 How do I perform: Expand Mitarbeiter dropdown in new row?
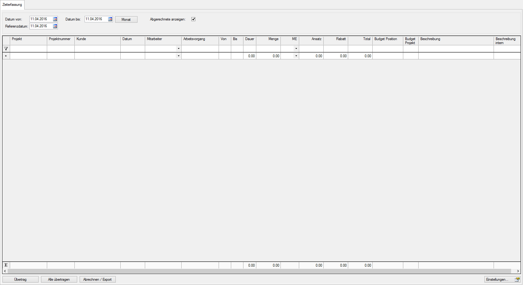pyautogui.click(x=179, y=56)
